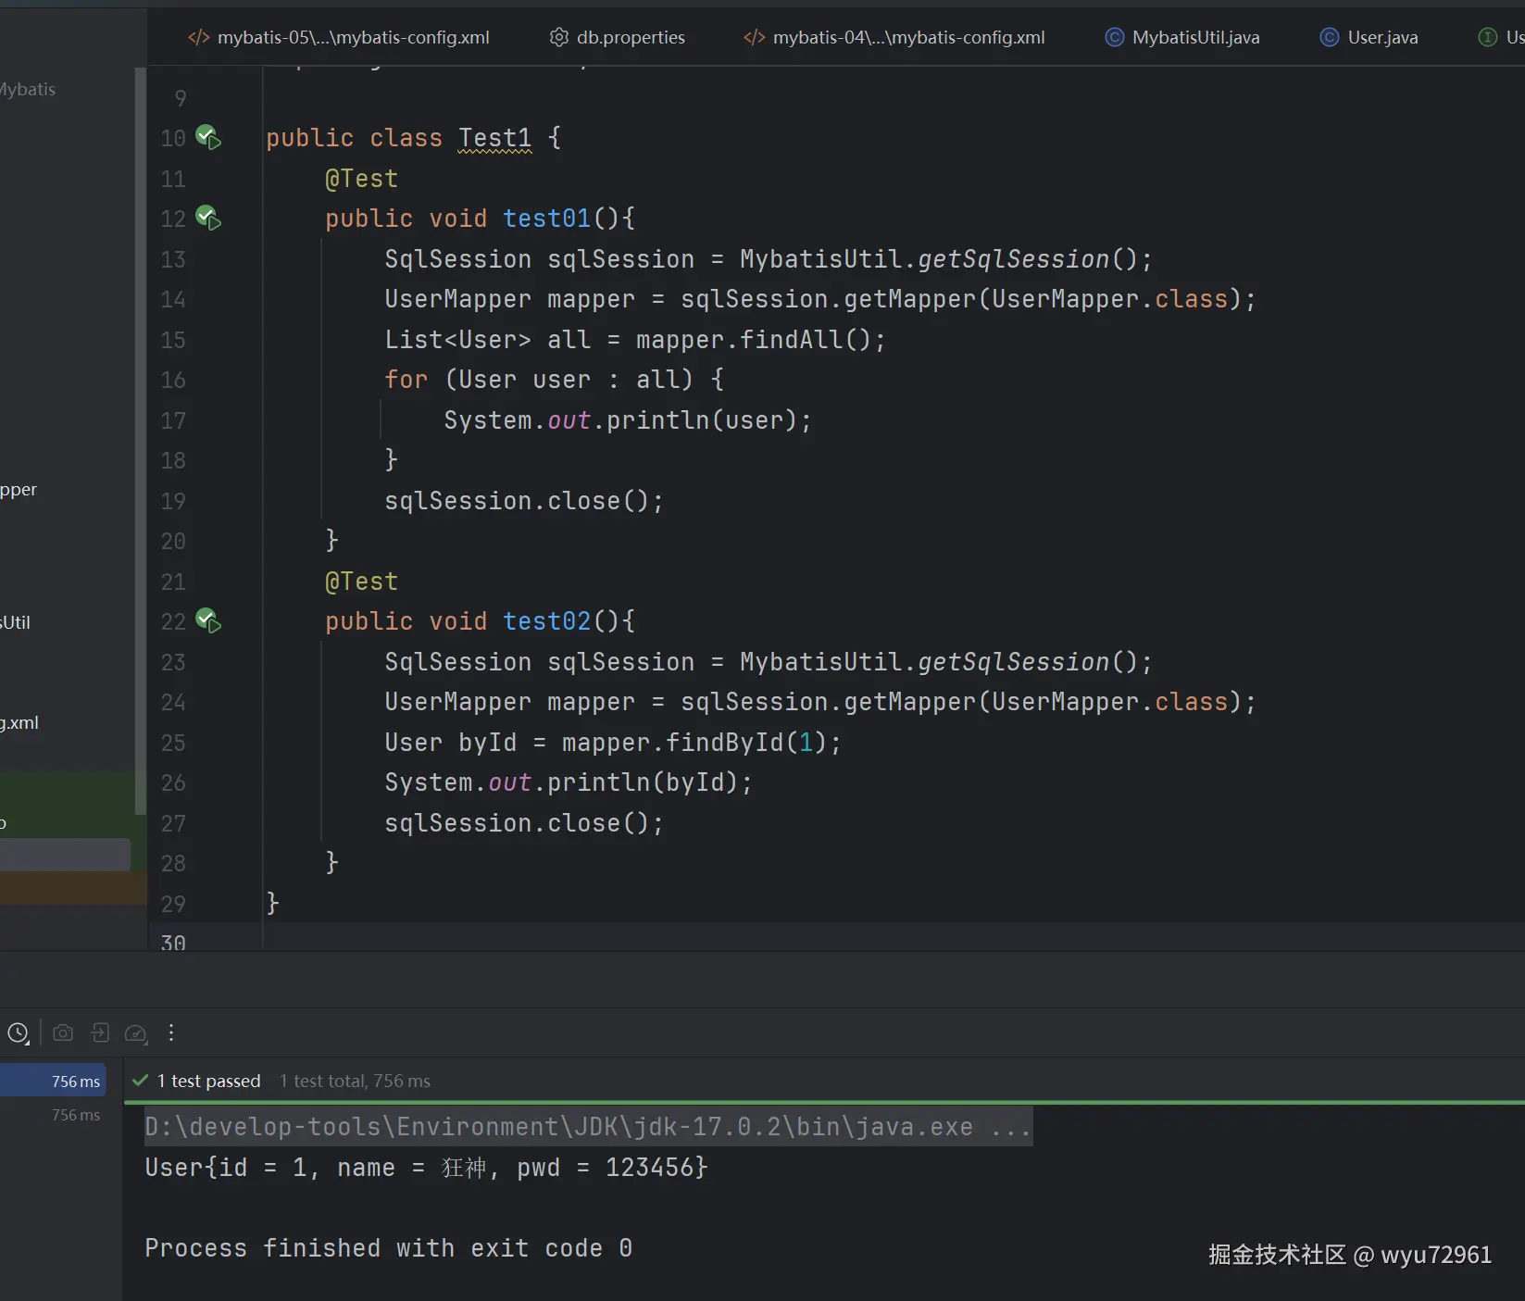Open the db.properties tab
1525x1301 pixels.
(x=618, y=37)
